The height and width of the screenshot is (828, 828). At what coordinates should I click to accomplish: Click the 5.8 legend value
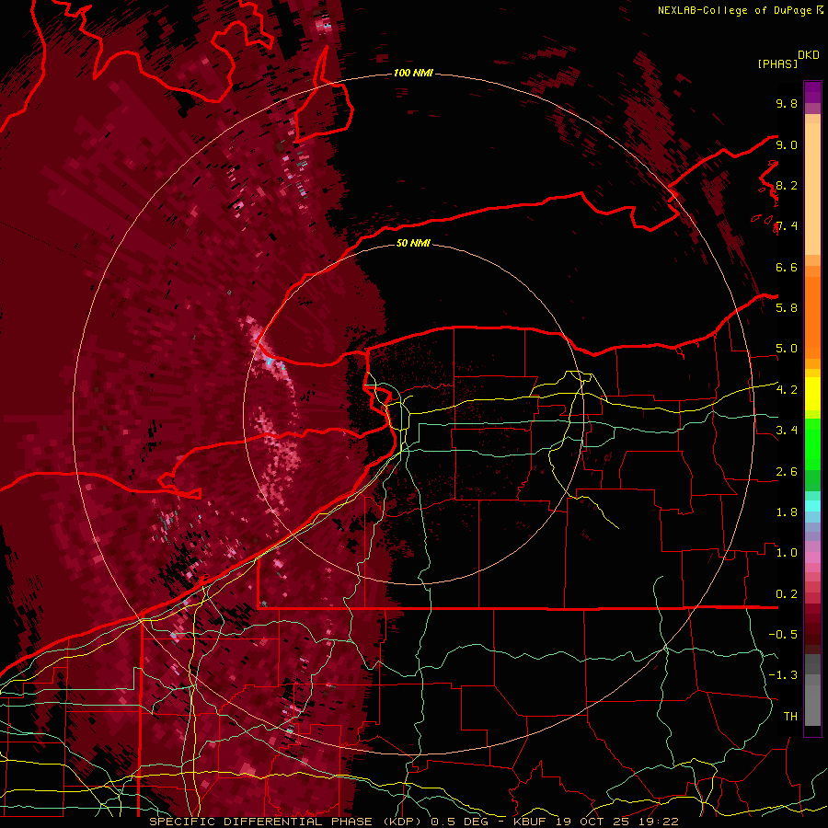(787, 308)
